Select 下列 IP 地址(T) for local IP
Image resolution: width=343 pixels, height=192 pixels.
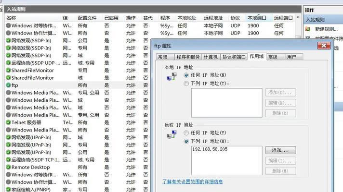pyautogui.click(x=186, y=84)
